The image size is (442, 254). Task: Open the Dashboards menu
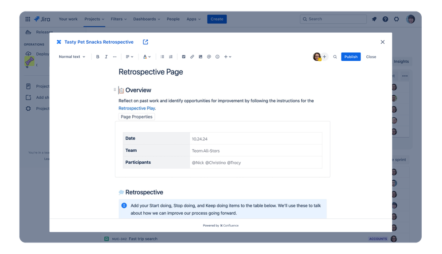point(146,19)
